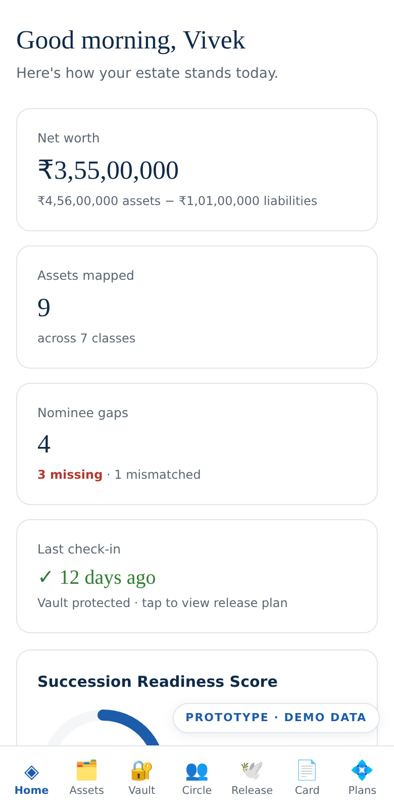Image resolution: width=394 pixels, height=808 pixels.
Task: Tap the Assets folder icon
Action: (86, 770)
